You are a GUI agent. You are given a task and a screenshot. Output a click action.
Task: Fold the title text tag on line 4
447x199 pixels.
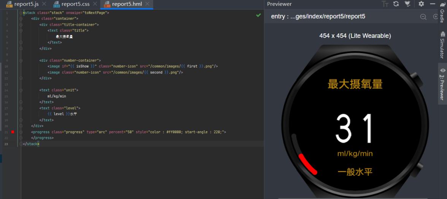click(21, 31)
